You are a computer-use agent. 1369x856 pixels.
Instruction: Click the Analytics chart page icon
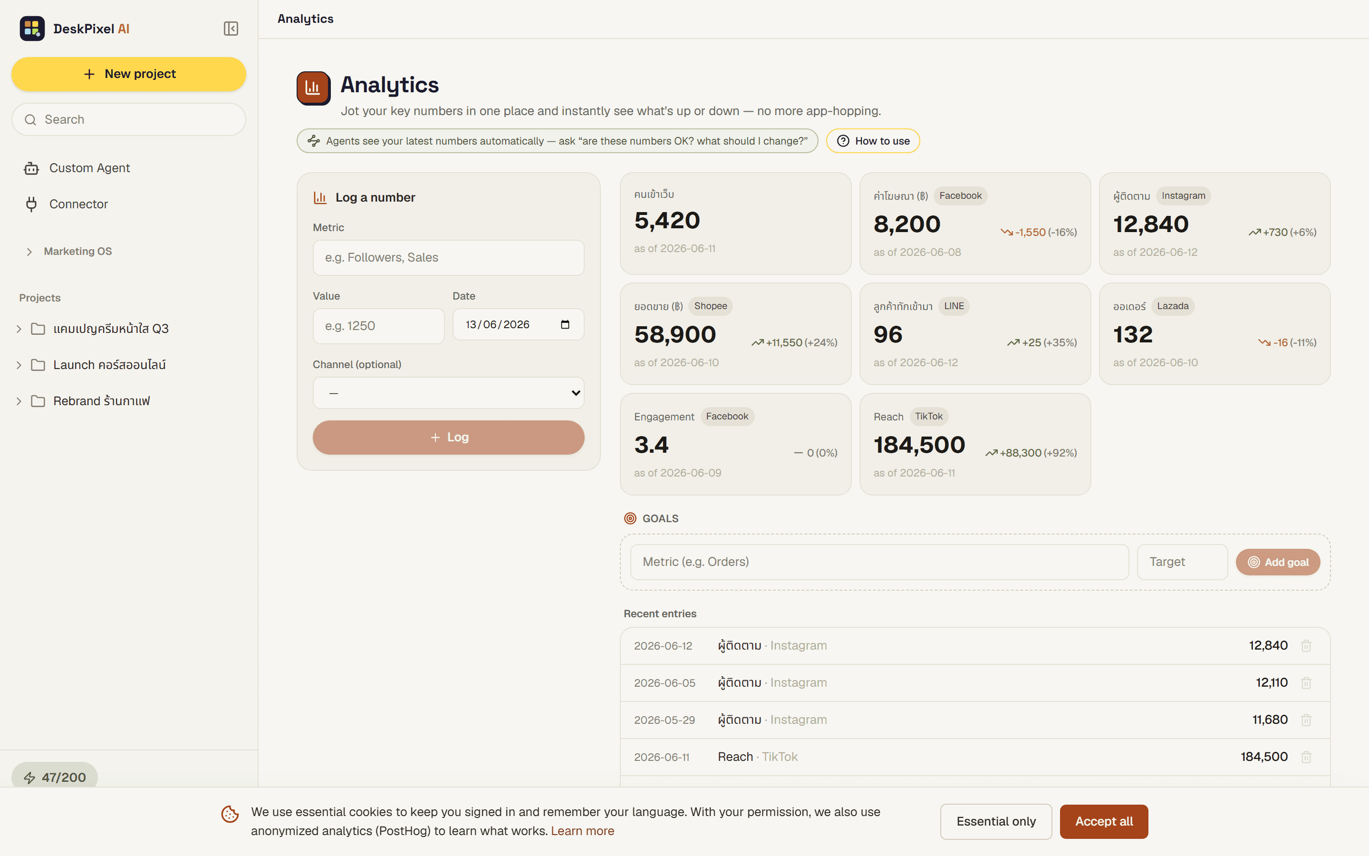pos(313,88)
